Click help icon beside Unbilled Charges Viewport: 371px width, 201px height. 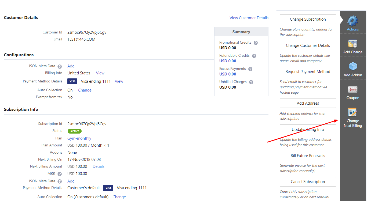coord(251,82)
